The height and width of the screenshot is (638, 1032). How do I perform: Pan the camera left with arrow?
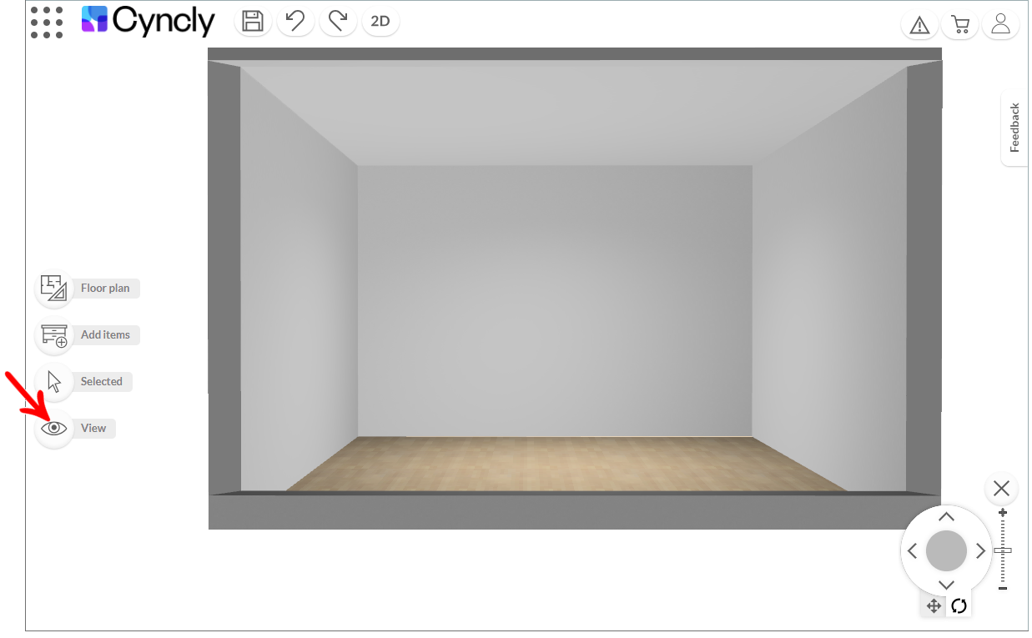(913, 551)
